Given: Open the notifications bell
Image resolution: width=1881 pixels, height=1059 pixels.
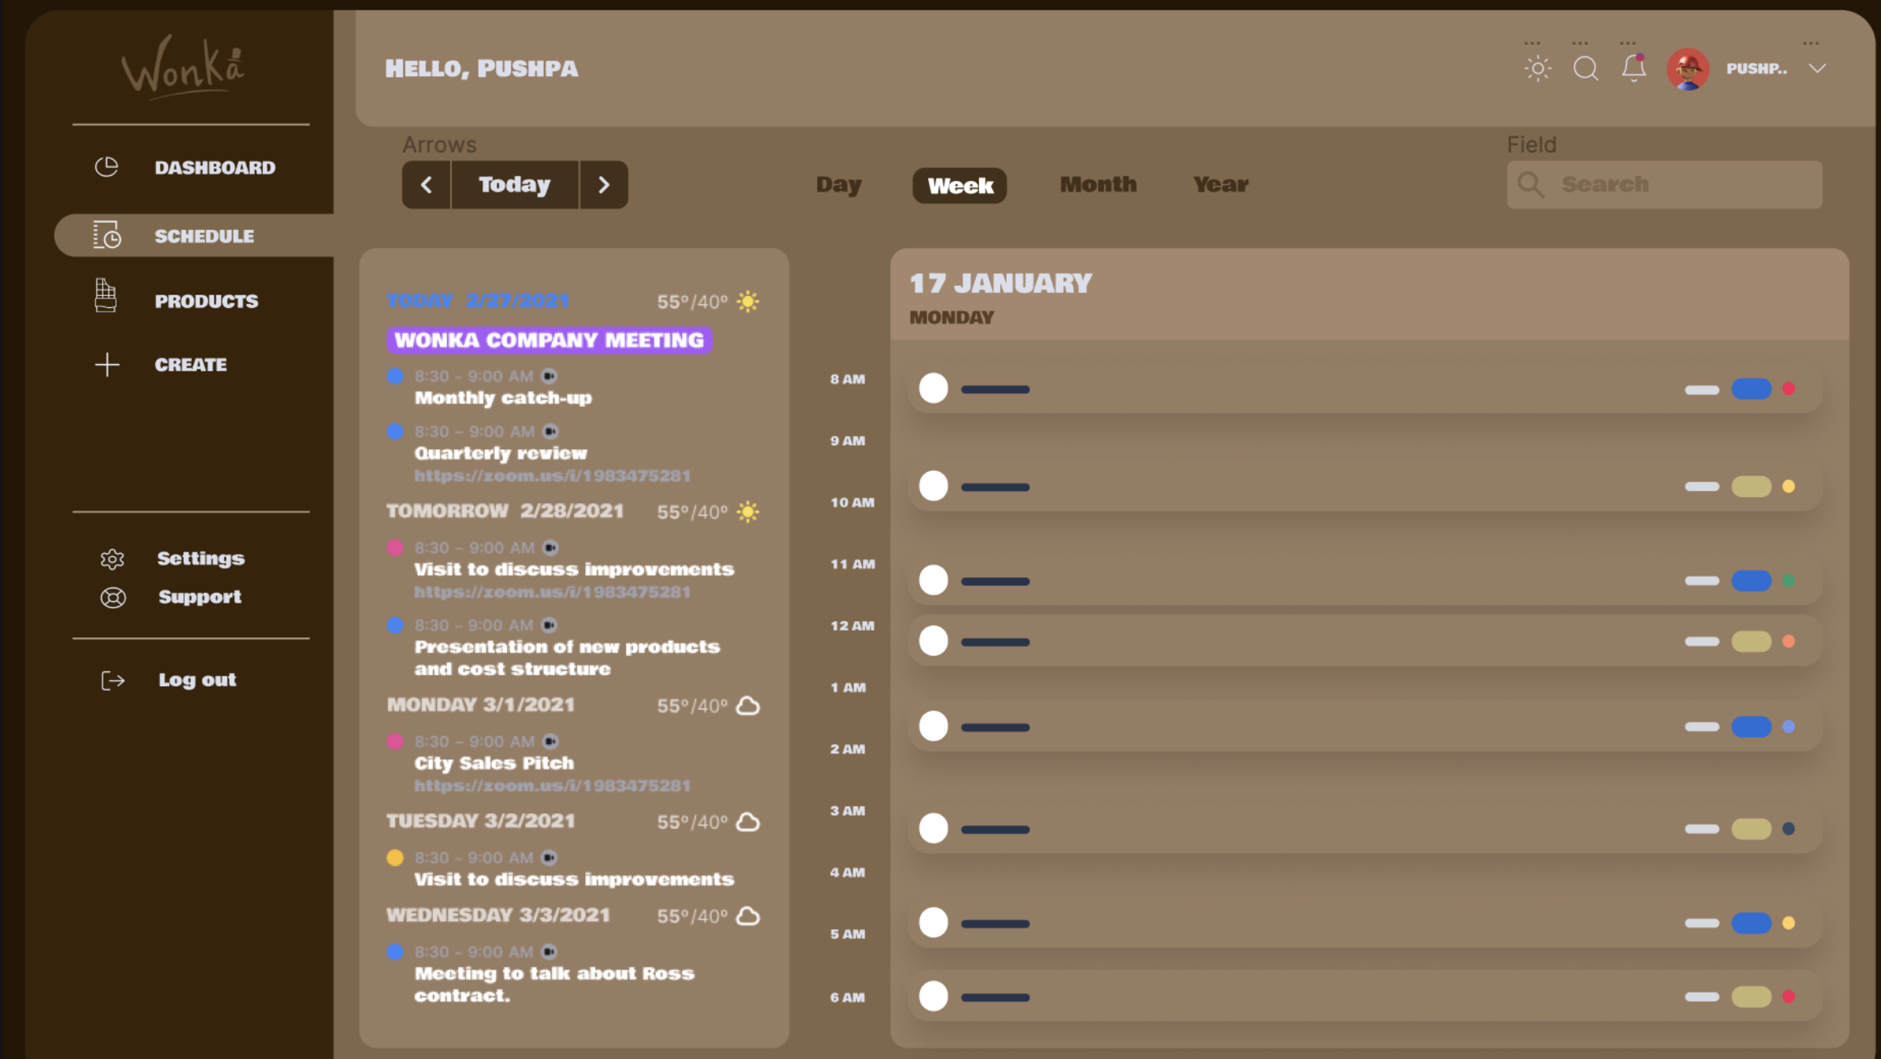Looking at the screenshot, I should pos(1633,69).
